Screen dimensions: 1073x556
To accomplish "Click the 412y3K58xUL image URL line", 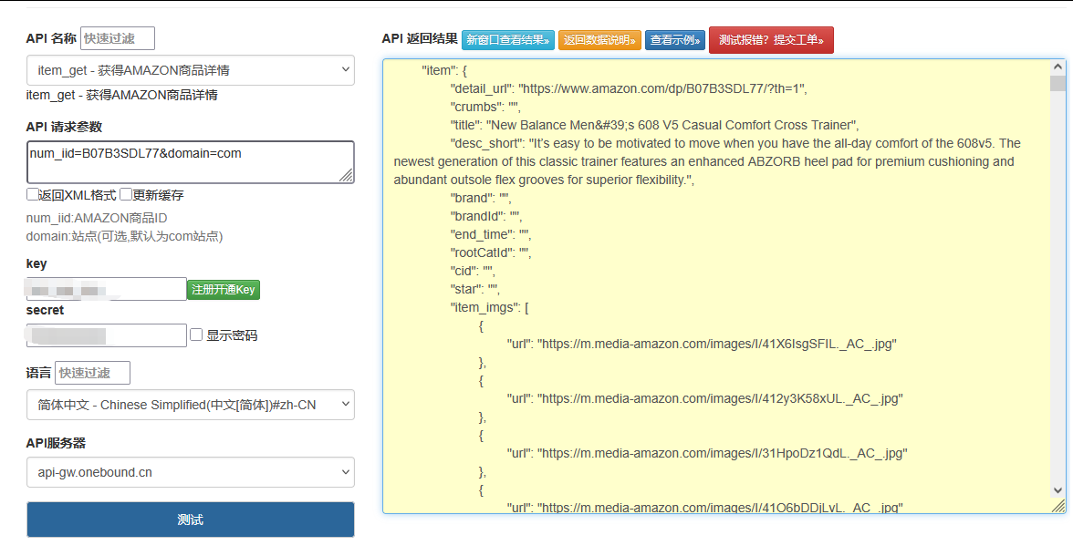I will pyautogui.click(x=704, y=398).
